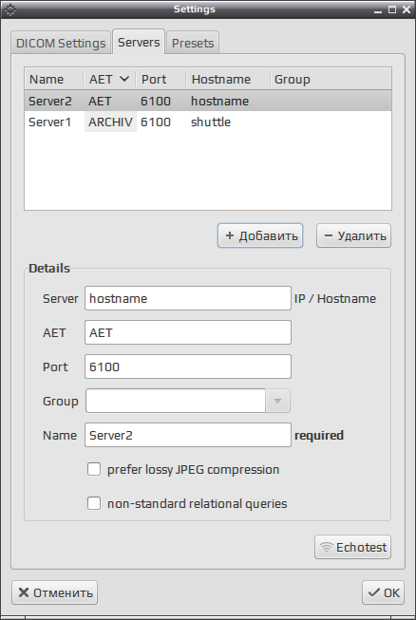
Task: Focus the Name input field
Action: [188, 435]
